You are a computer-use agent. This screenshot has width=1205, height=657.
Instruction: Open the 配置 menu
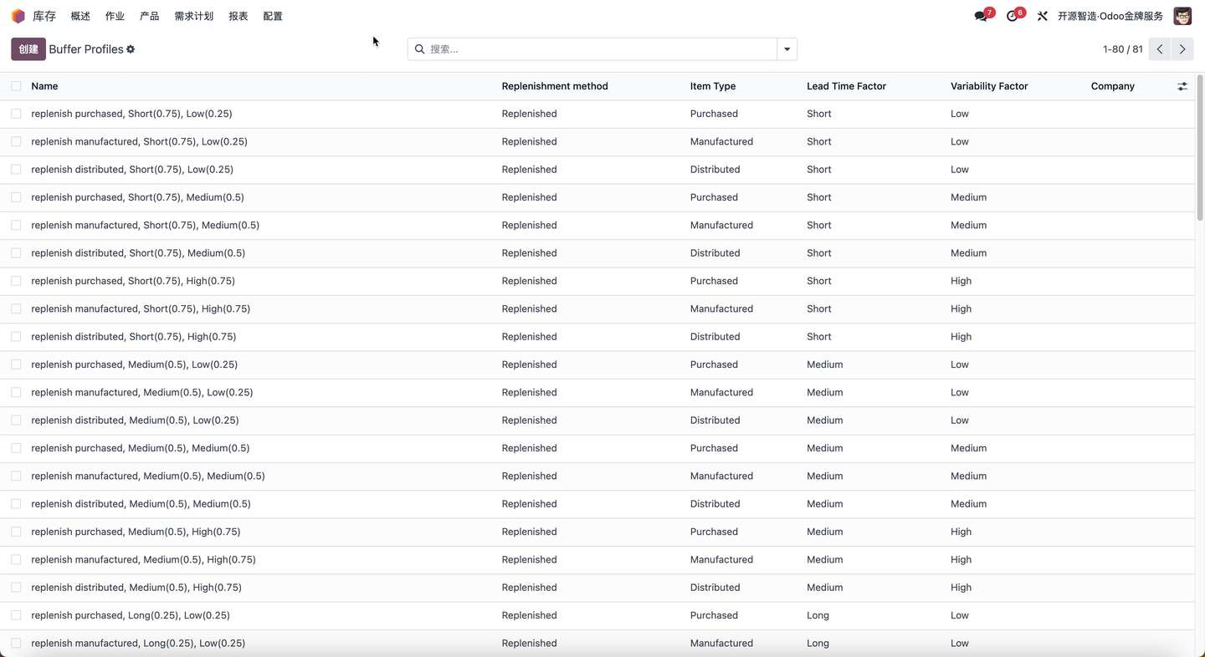273,16
